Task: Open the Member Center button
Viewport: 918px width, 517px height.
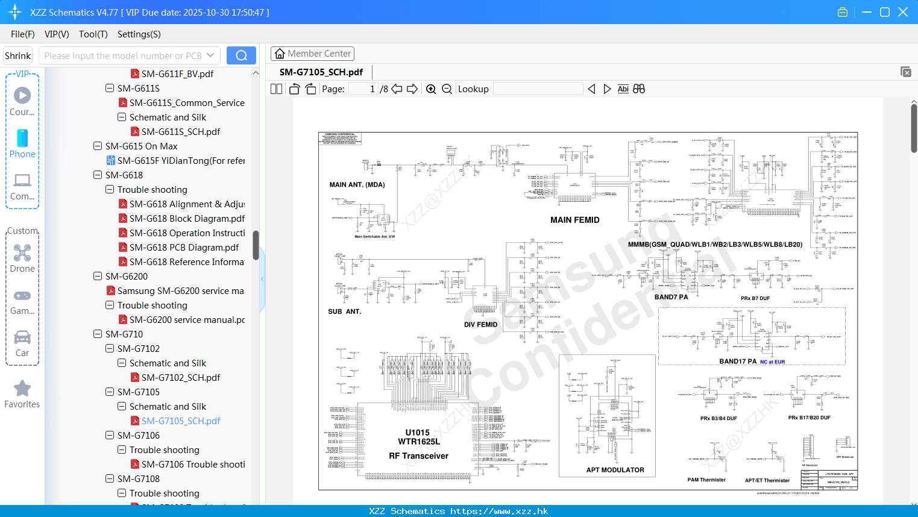Action: (312, 54)
